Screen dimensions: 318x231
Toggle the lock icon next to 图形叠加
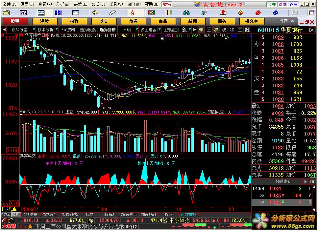click(x=184, y=30)
